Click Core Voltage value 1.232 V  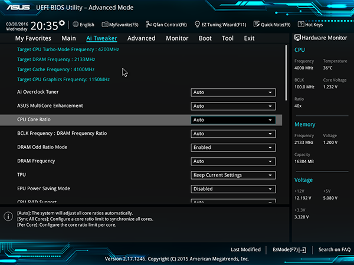tap(330, 87)
